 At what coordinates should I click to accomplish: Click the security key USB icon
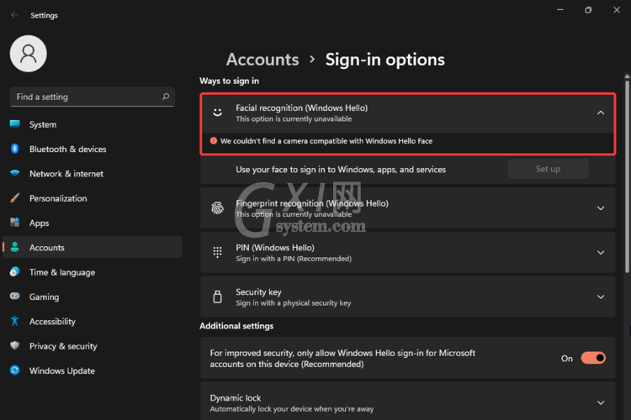(x=217, y=297)
